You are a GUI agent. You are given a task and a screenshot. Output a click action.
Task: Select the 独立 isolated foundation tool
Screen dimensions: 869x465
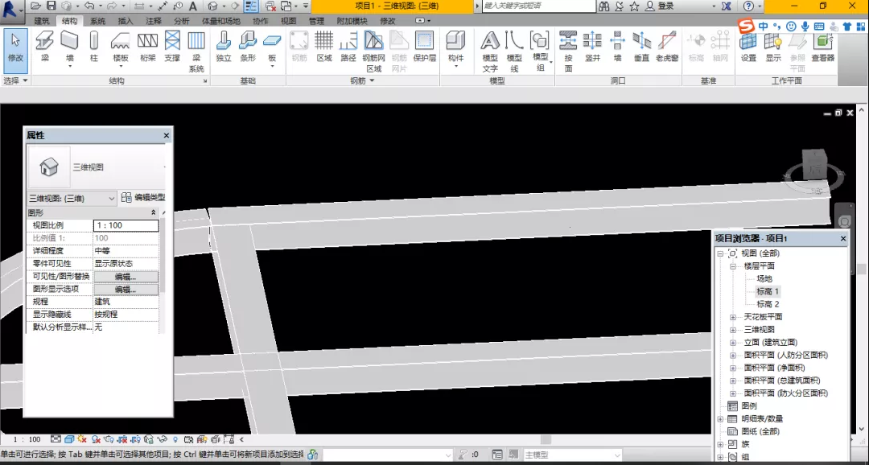point(224,47)
